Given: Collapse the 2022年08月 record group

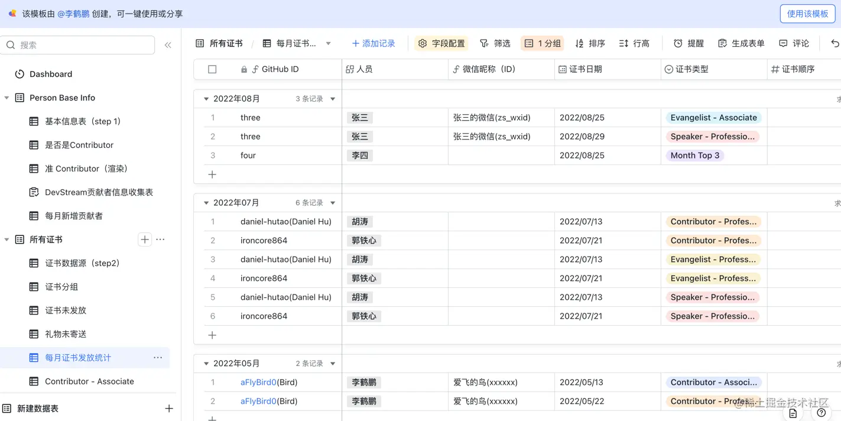Looking at the screenshot, I should [x=206, y=99].
